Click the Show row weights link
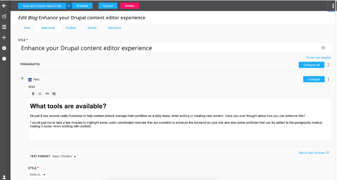 click(318, 58)
